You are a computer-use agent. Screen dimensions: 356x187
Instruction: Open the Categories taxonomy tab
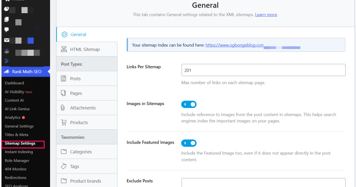point(87,152)
